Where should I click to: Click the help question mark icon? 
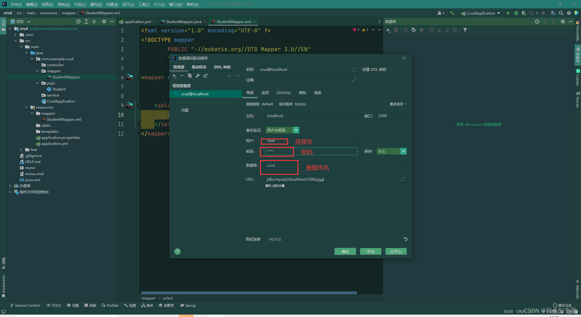point(178,251)
